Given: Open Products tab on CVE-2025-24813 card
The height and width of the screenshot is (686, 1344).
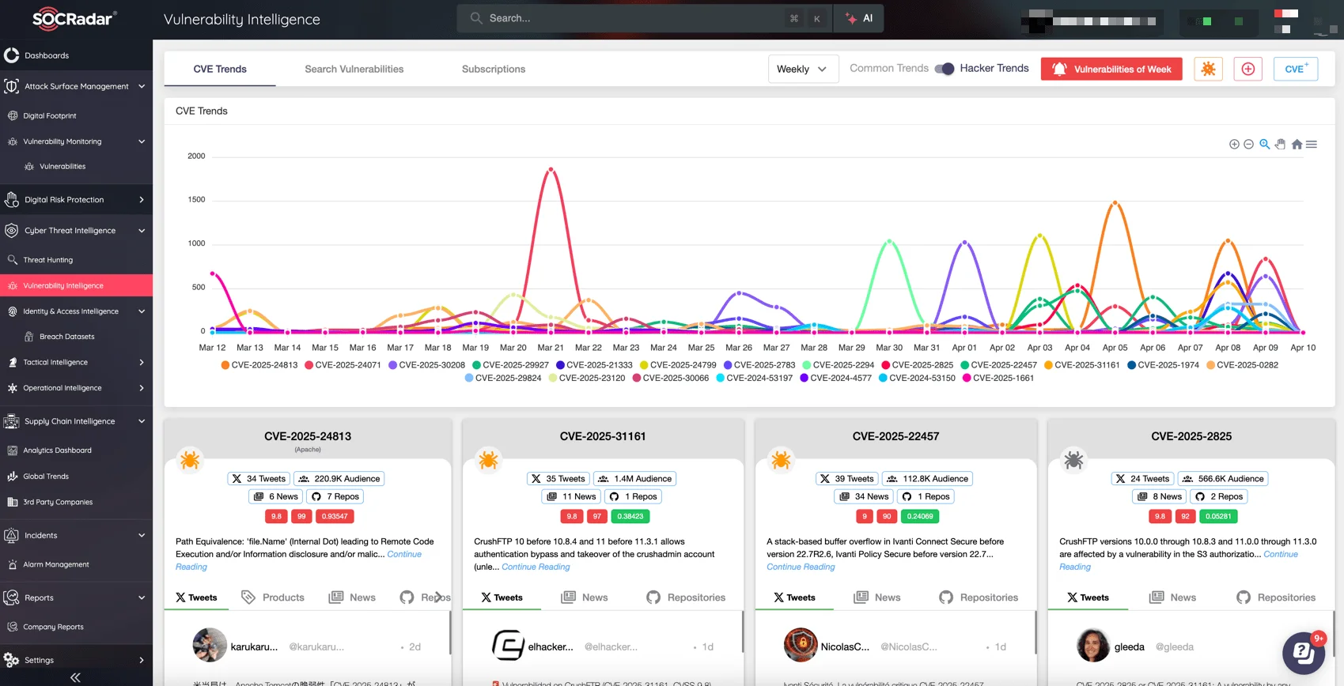Looking at the screenshot, I should tap(273, 597).
